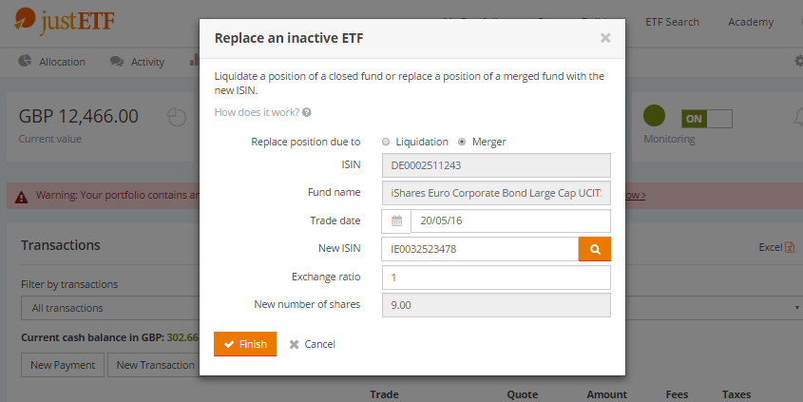Viewport: 803px width, 402px height.
Task: Click the help question mark icon
Action: pos(307,112)
